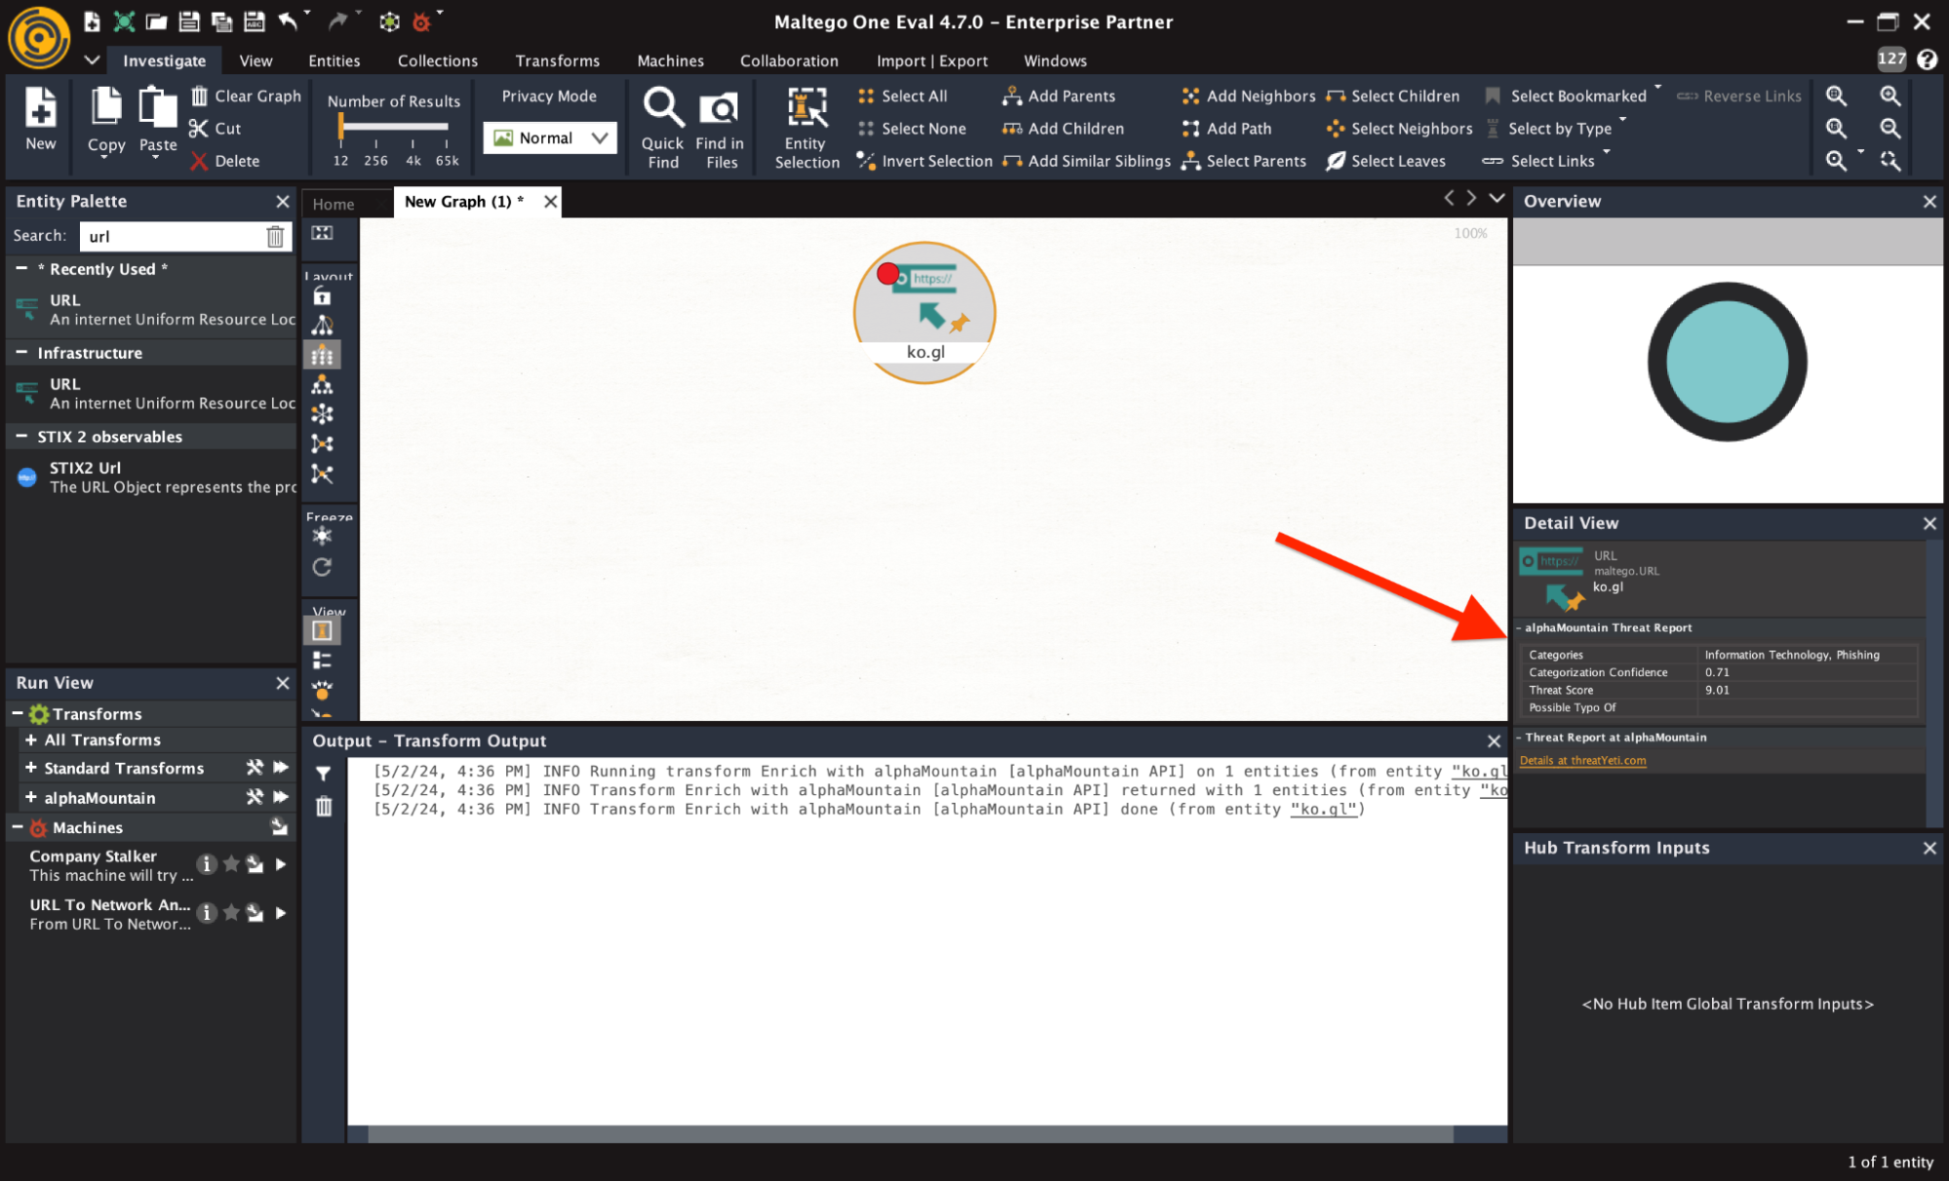Select the block layout icon in sidebar

click(322, 355)
